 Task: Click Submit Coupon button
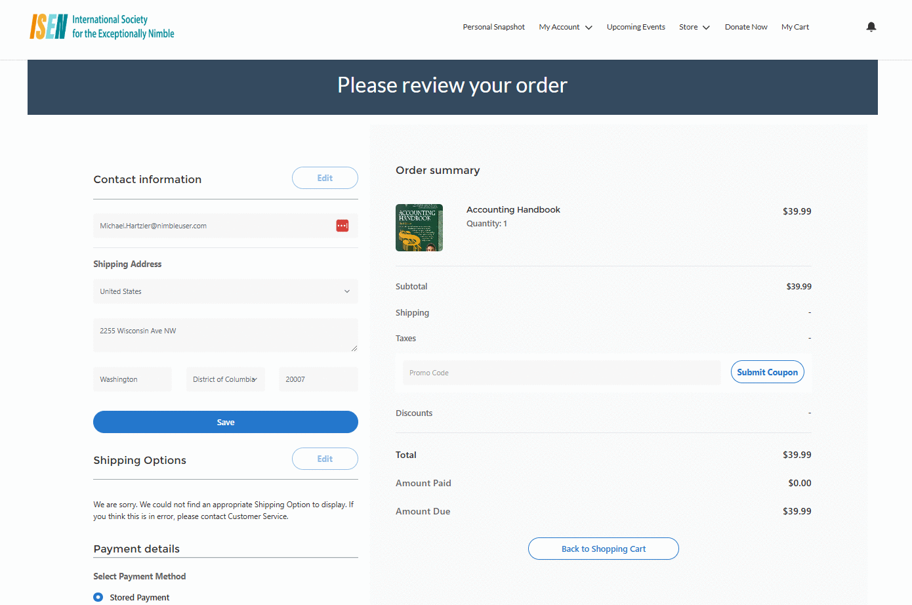pyautogui.click(x=767, y=372)
